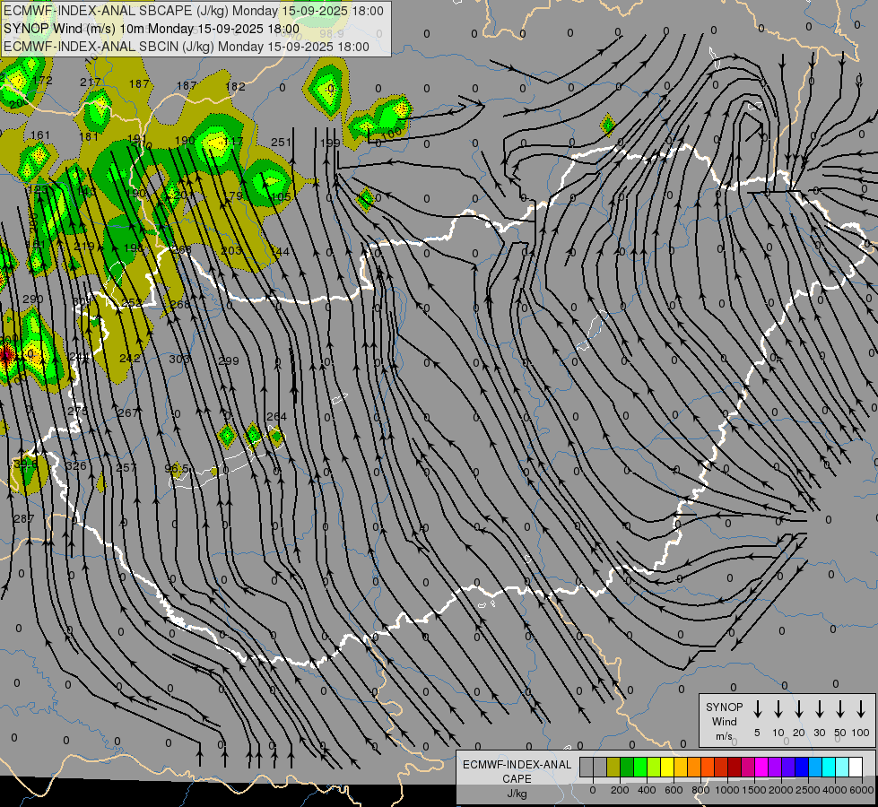Screen dimensions: 878x807
Task: Click the 2500 tick label on CAPE scale
Action: click(807, 790)
